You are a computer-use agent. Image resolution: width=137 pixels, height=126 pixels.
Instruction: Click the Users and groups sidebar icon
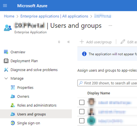pos(13,114)
